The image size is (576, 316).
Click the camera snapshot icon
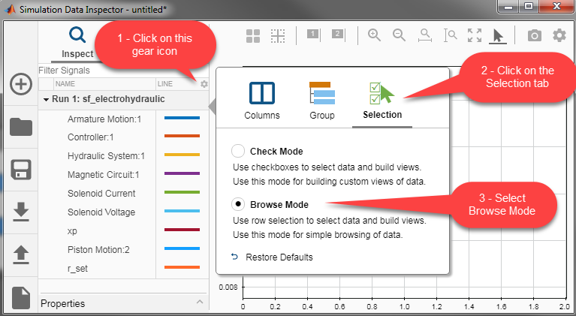click(534, 35)
